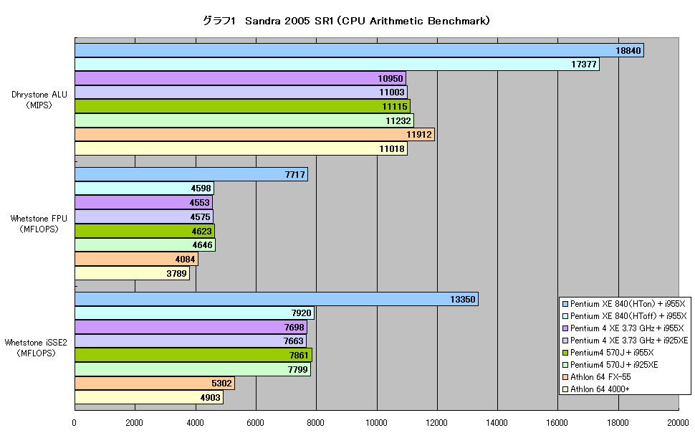Select the bar labeled 17377
The width and height of the screenshot is (695, 433).
(337, 65)
